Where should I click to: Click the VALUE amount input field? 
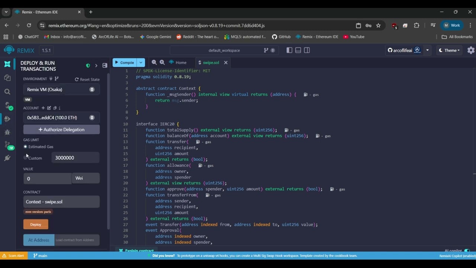point(47,179)
